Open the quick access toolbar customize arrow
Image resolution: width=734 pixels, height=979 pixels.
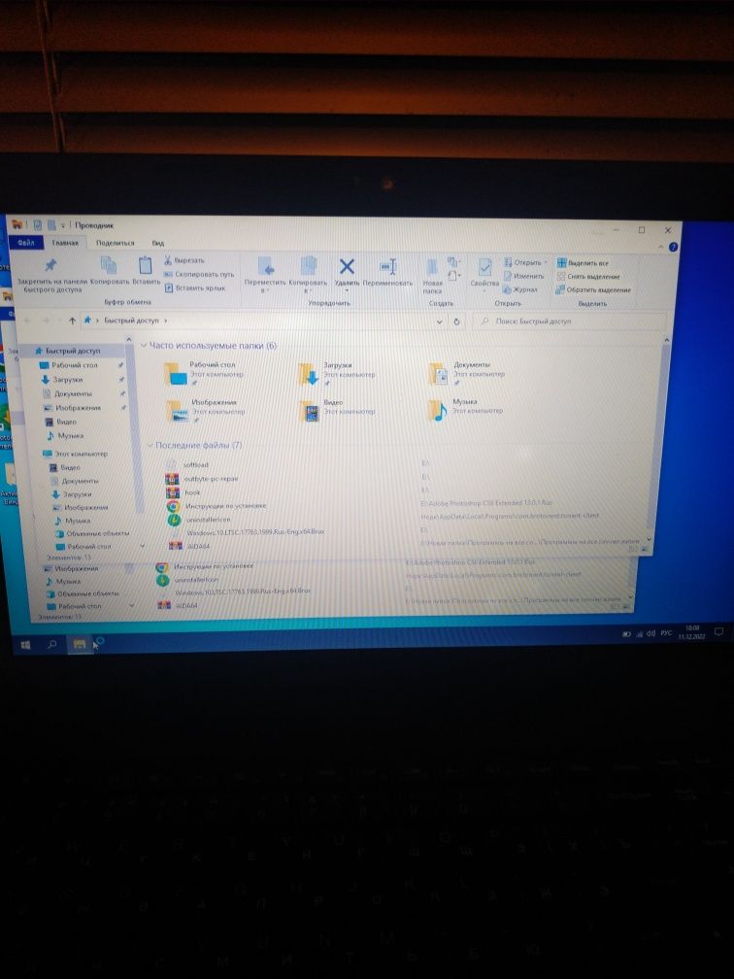pos(63,226)
